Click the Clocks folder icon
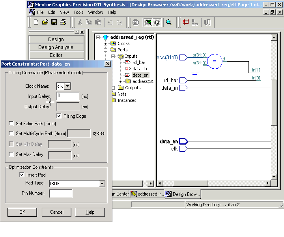The image size is (284, 237). point(113,43)
